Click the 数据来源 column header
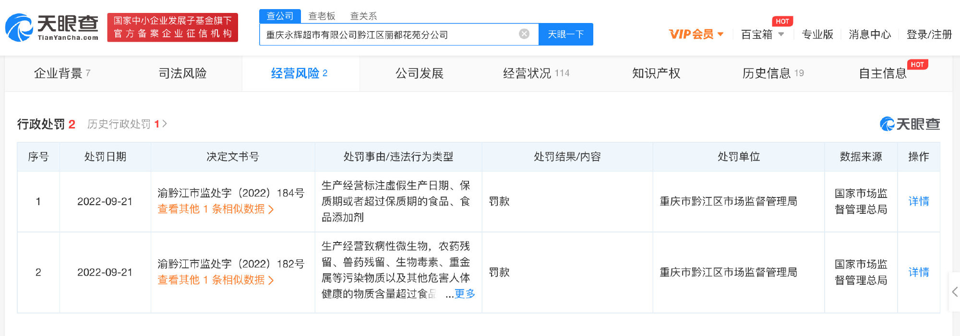 point(861,157)
